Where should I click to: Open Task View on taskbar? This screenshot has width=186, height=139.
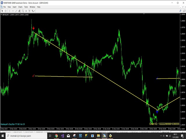(x=50, y=136)
